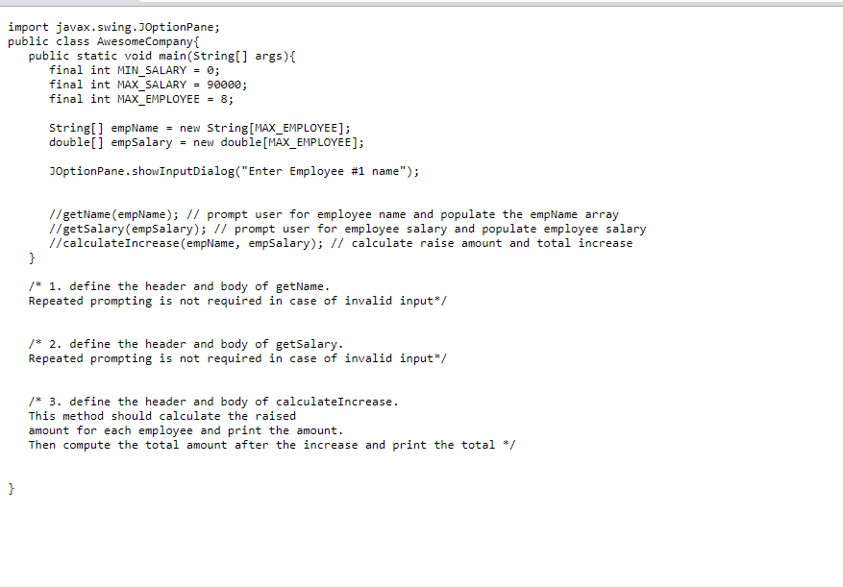Image resolution: width=843 pixels, height=587 pixels.
Task: Click the "Then compute the total amount" line
Action: pyautogui.click(x=272, y=445)
